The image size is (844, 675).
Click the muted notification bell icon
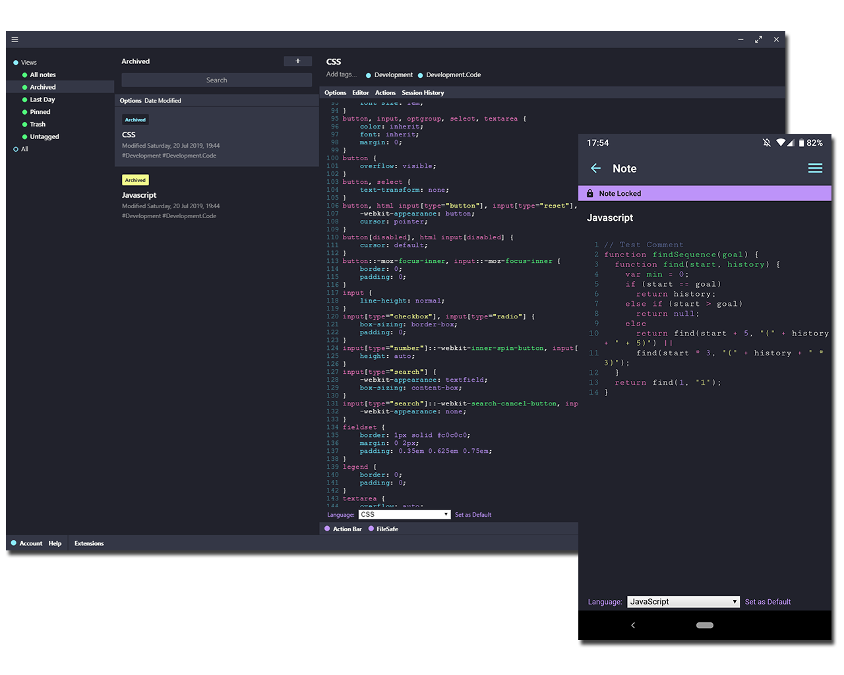click(x=766, y=143)
